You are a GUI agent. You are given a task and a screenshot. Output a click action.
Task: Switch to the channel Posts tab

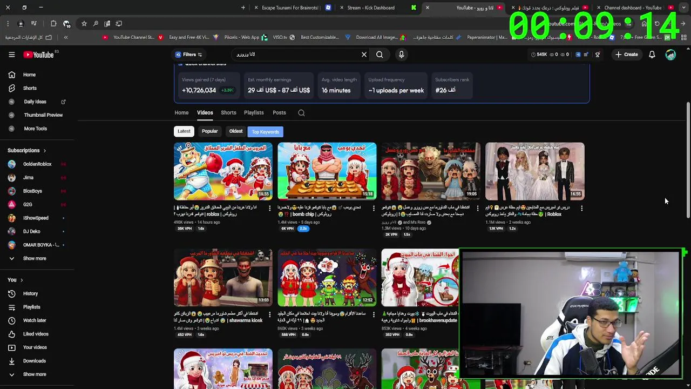[279, 113]
